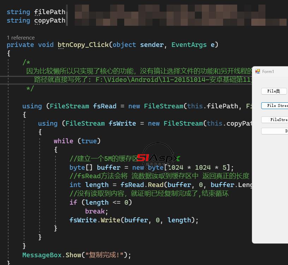Click the comment line starting '因为比较懒'

point(139,71)
